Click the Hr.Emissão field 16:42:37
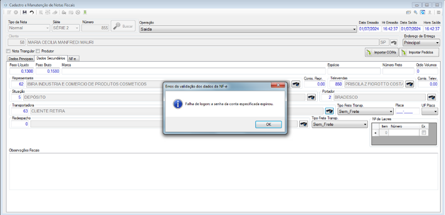The image size is (445, 215). pos(390,29)
